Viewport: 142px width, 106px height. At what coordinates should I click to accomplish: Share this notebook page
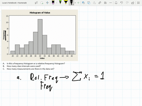(x=133, y=3)
